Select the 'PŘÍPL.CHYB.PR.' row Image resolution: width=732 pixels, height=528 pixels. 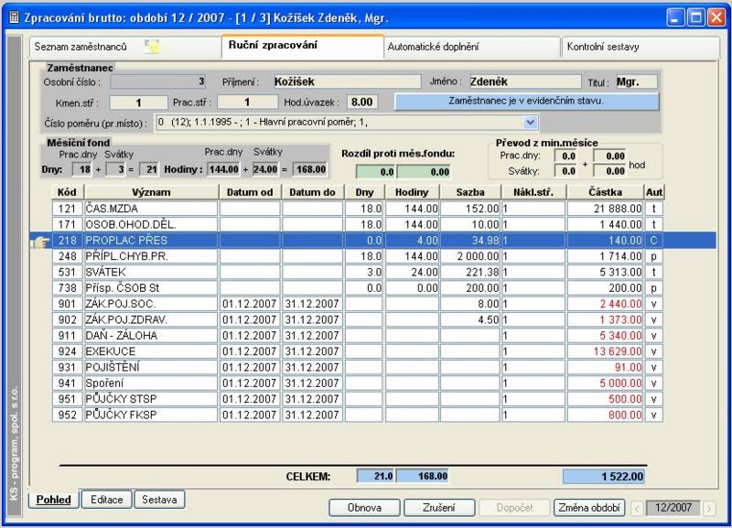pyautogui.click(x=358, y=256)
